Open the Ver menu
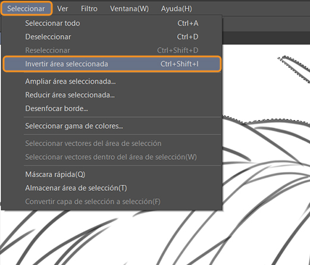 coord(62,9)
